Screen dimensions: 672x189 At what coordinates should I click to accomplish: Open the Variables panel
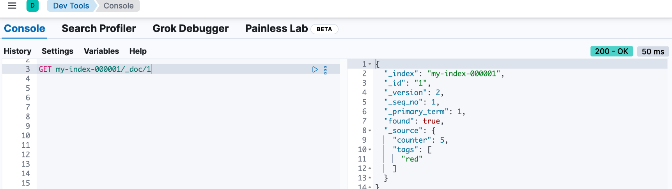tap(101, 51)
